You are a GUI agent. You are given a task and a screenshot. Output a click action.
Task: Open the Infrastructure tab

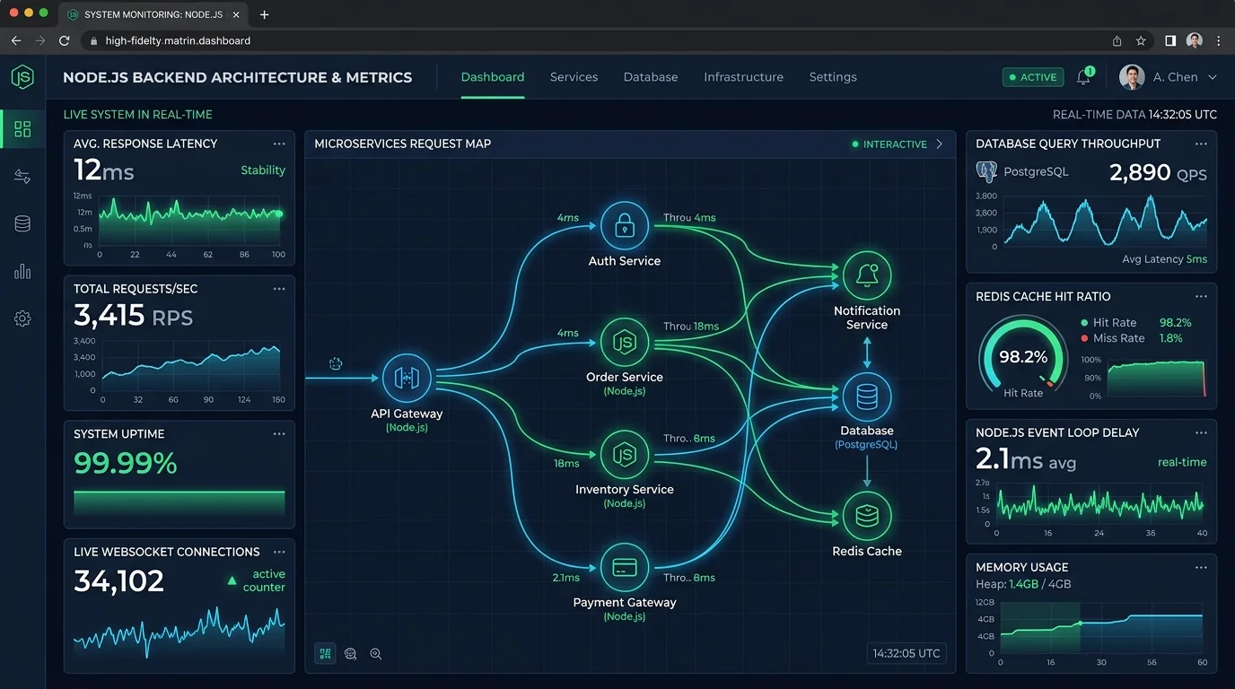click(x=743, y=77)
